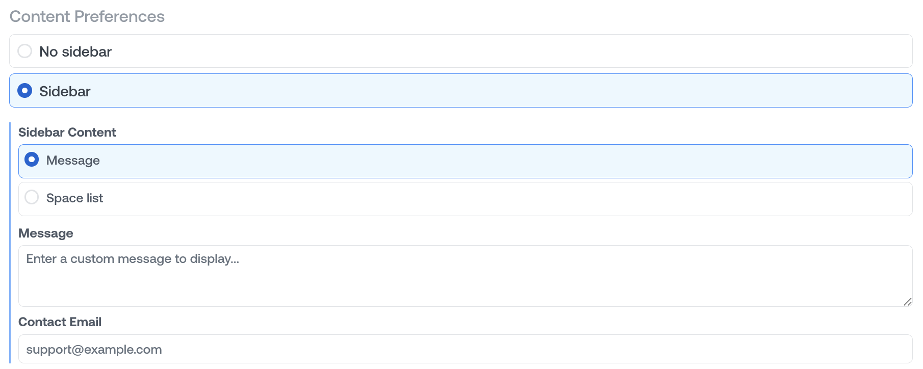Click the "Message" option label in Sidebar Content
923x369 pixels.
[x=73, y=160]
